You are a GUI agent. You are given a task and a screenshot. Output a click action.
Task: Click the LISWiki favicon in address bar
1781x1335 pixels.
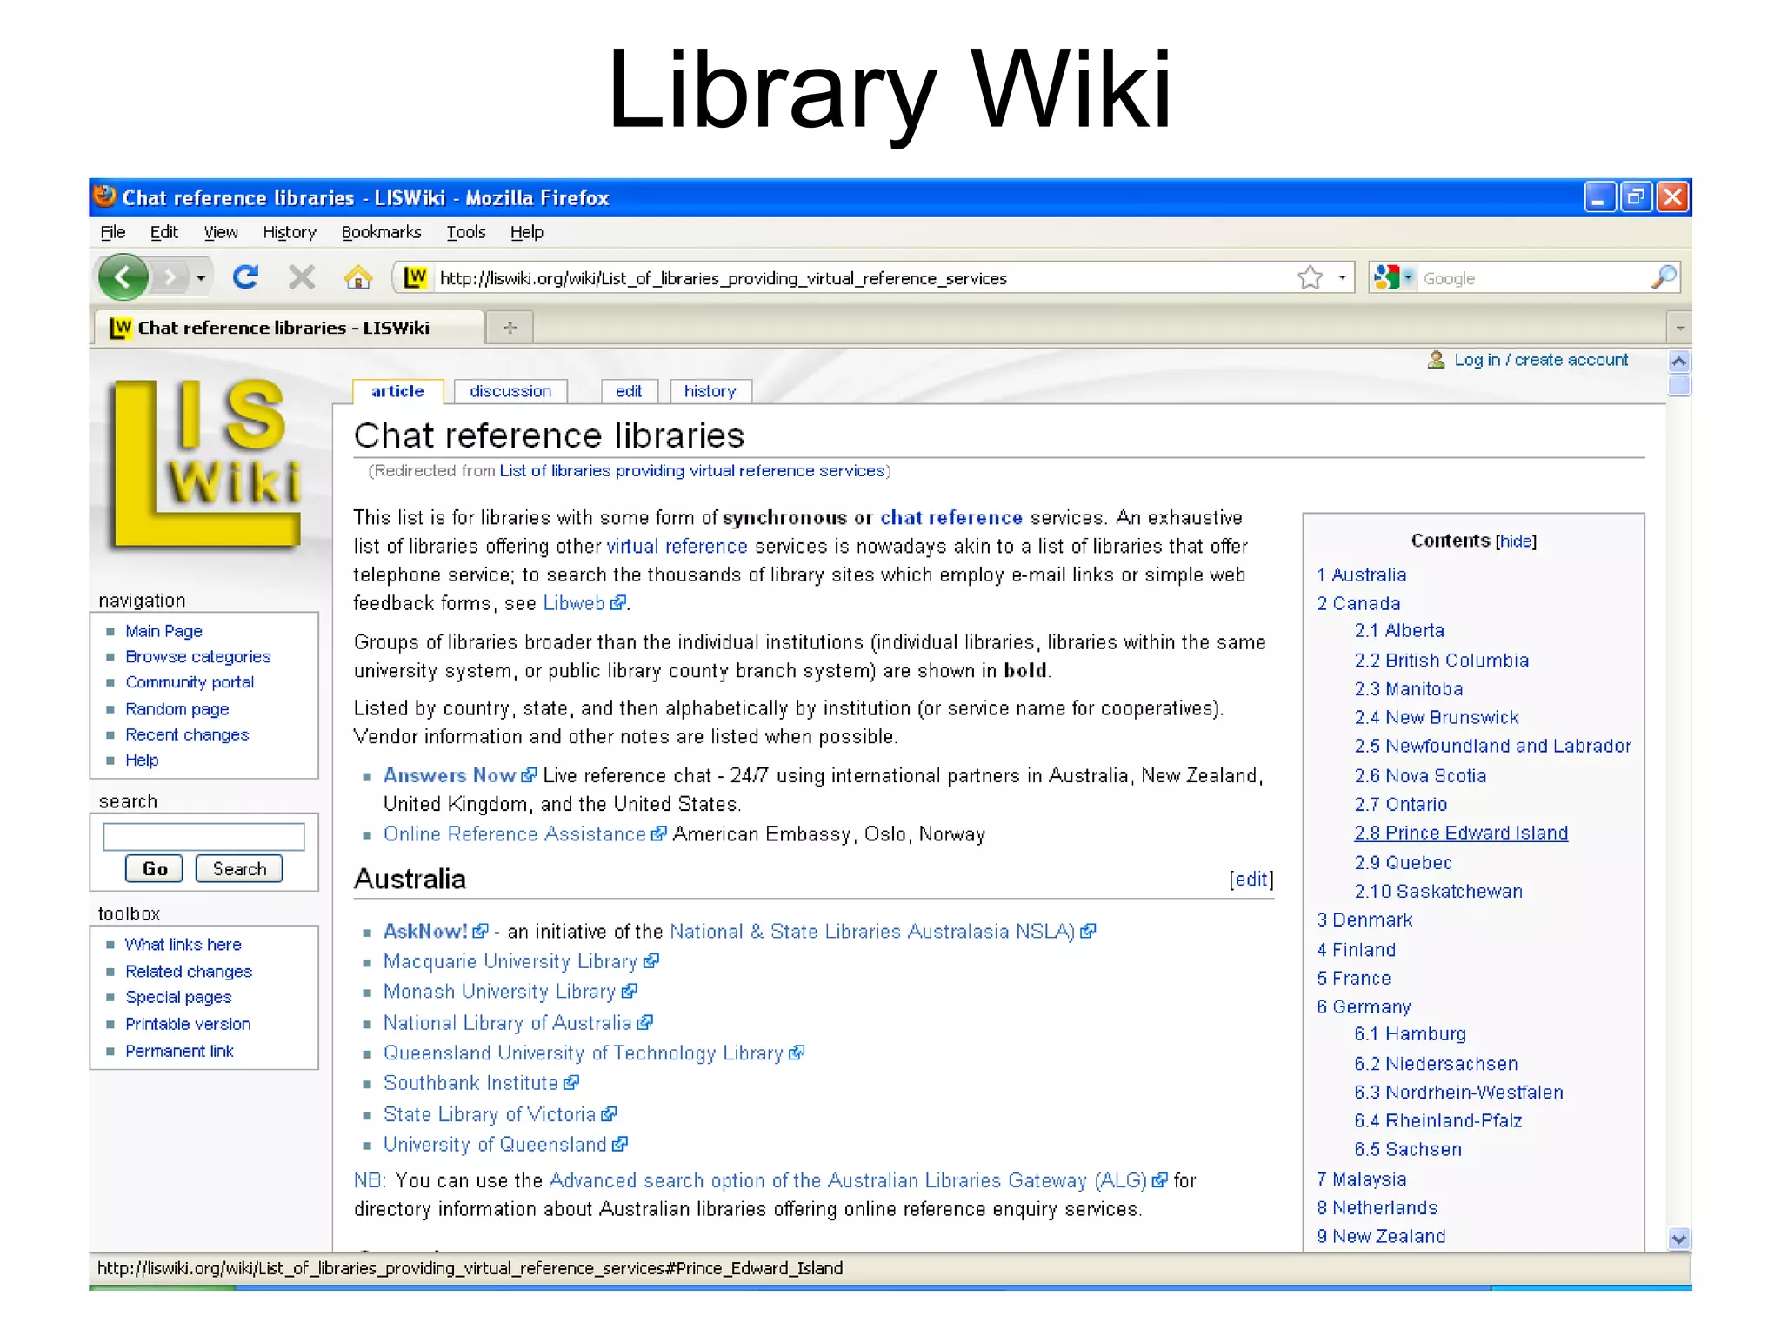click(416, 277)
